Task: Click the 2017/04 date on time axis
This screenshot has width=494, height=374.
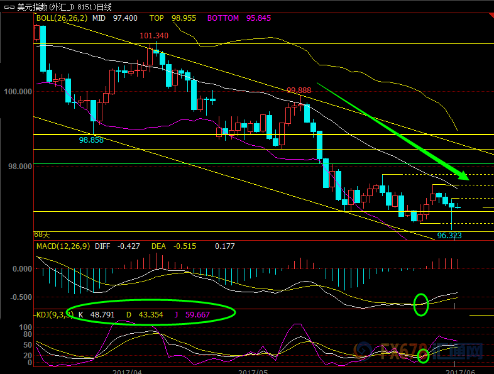Action: (x=128, y=370)
